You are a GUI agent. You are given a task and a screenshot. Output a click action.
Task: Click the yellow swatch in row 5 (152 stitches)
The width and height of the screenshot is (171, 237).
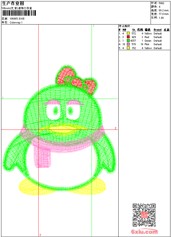pos(128,48)
